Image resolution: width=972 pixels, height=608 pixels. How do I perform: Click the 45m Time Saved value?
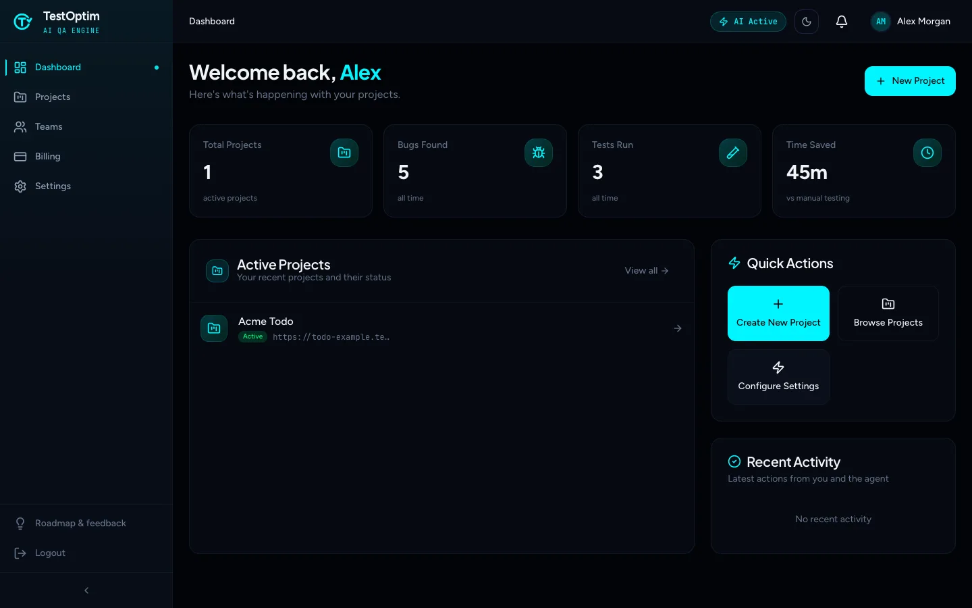(807, 172)
